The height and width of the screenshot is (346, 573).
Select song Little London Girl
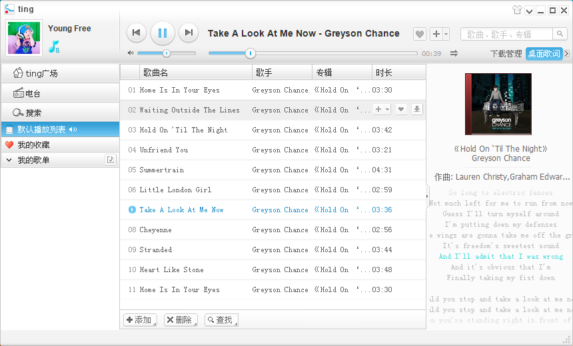(273, 190)
